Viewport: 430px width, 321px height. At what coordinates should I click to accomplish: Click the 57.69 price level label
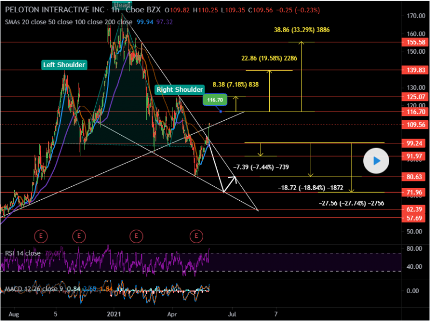414,218
